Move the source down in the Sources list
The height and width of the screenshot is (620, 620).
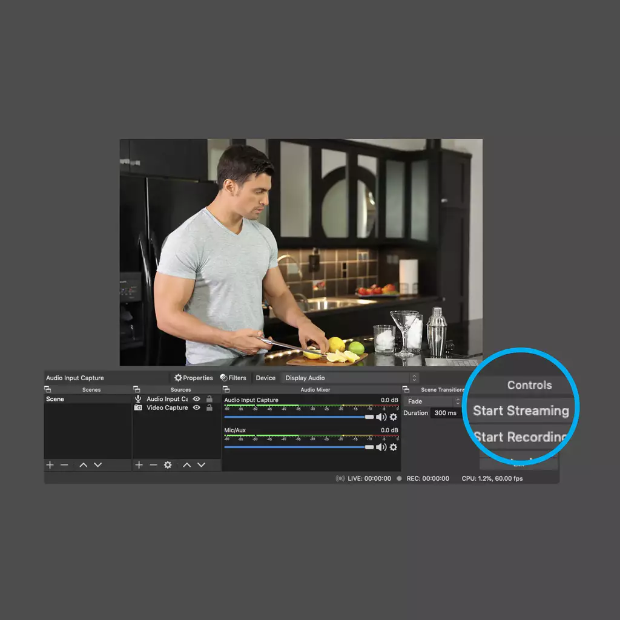(201, 465)
